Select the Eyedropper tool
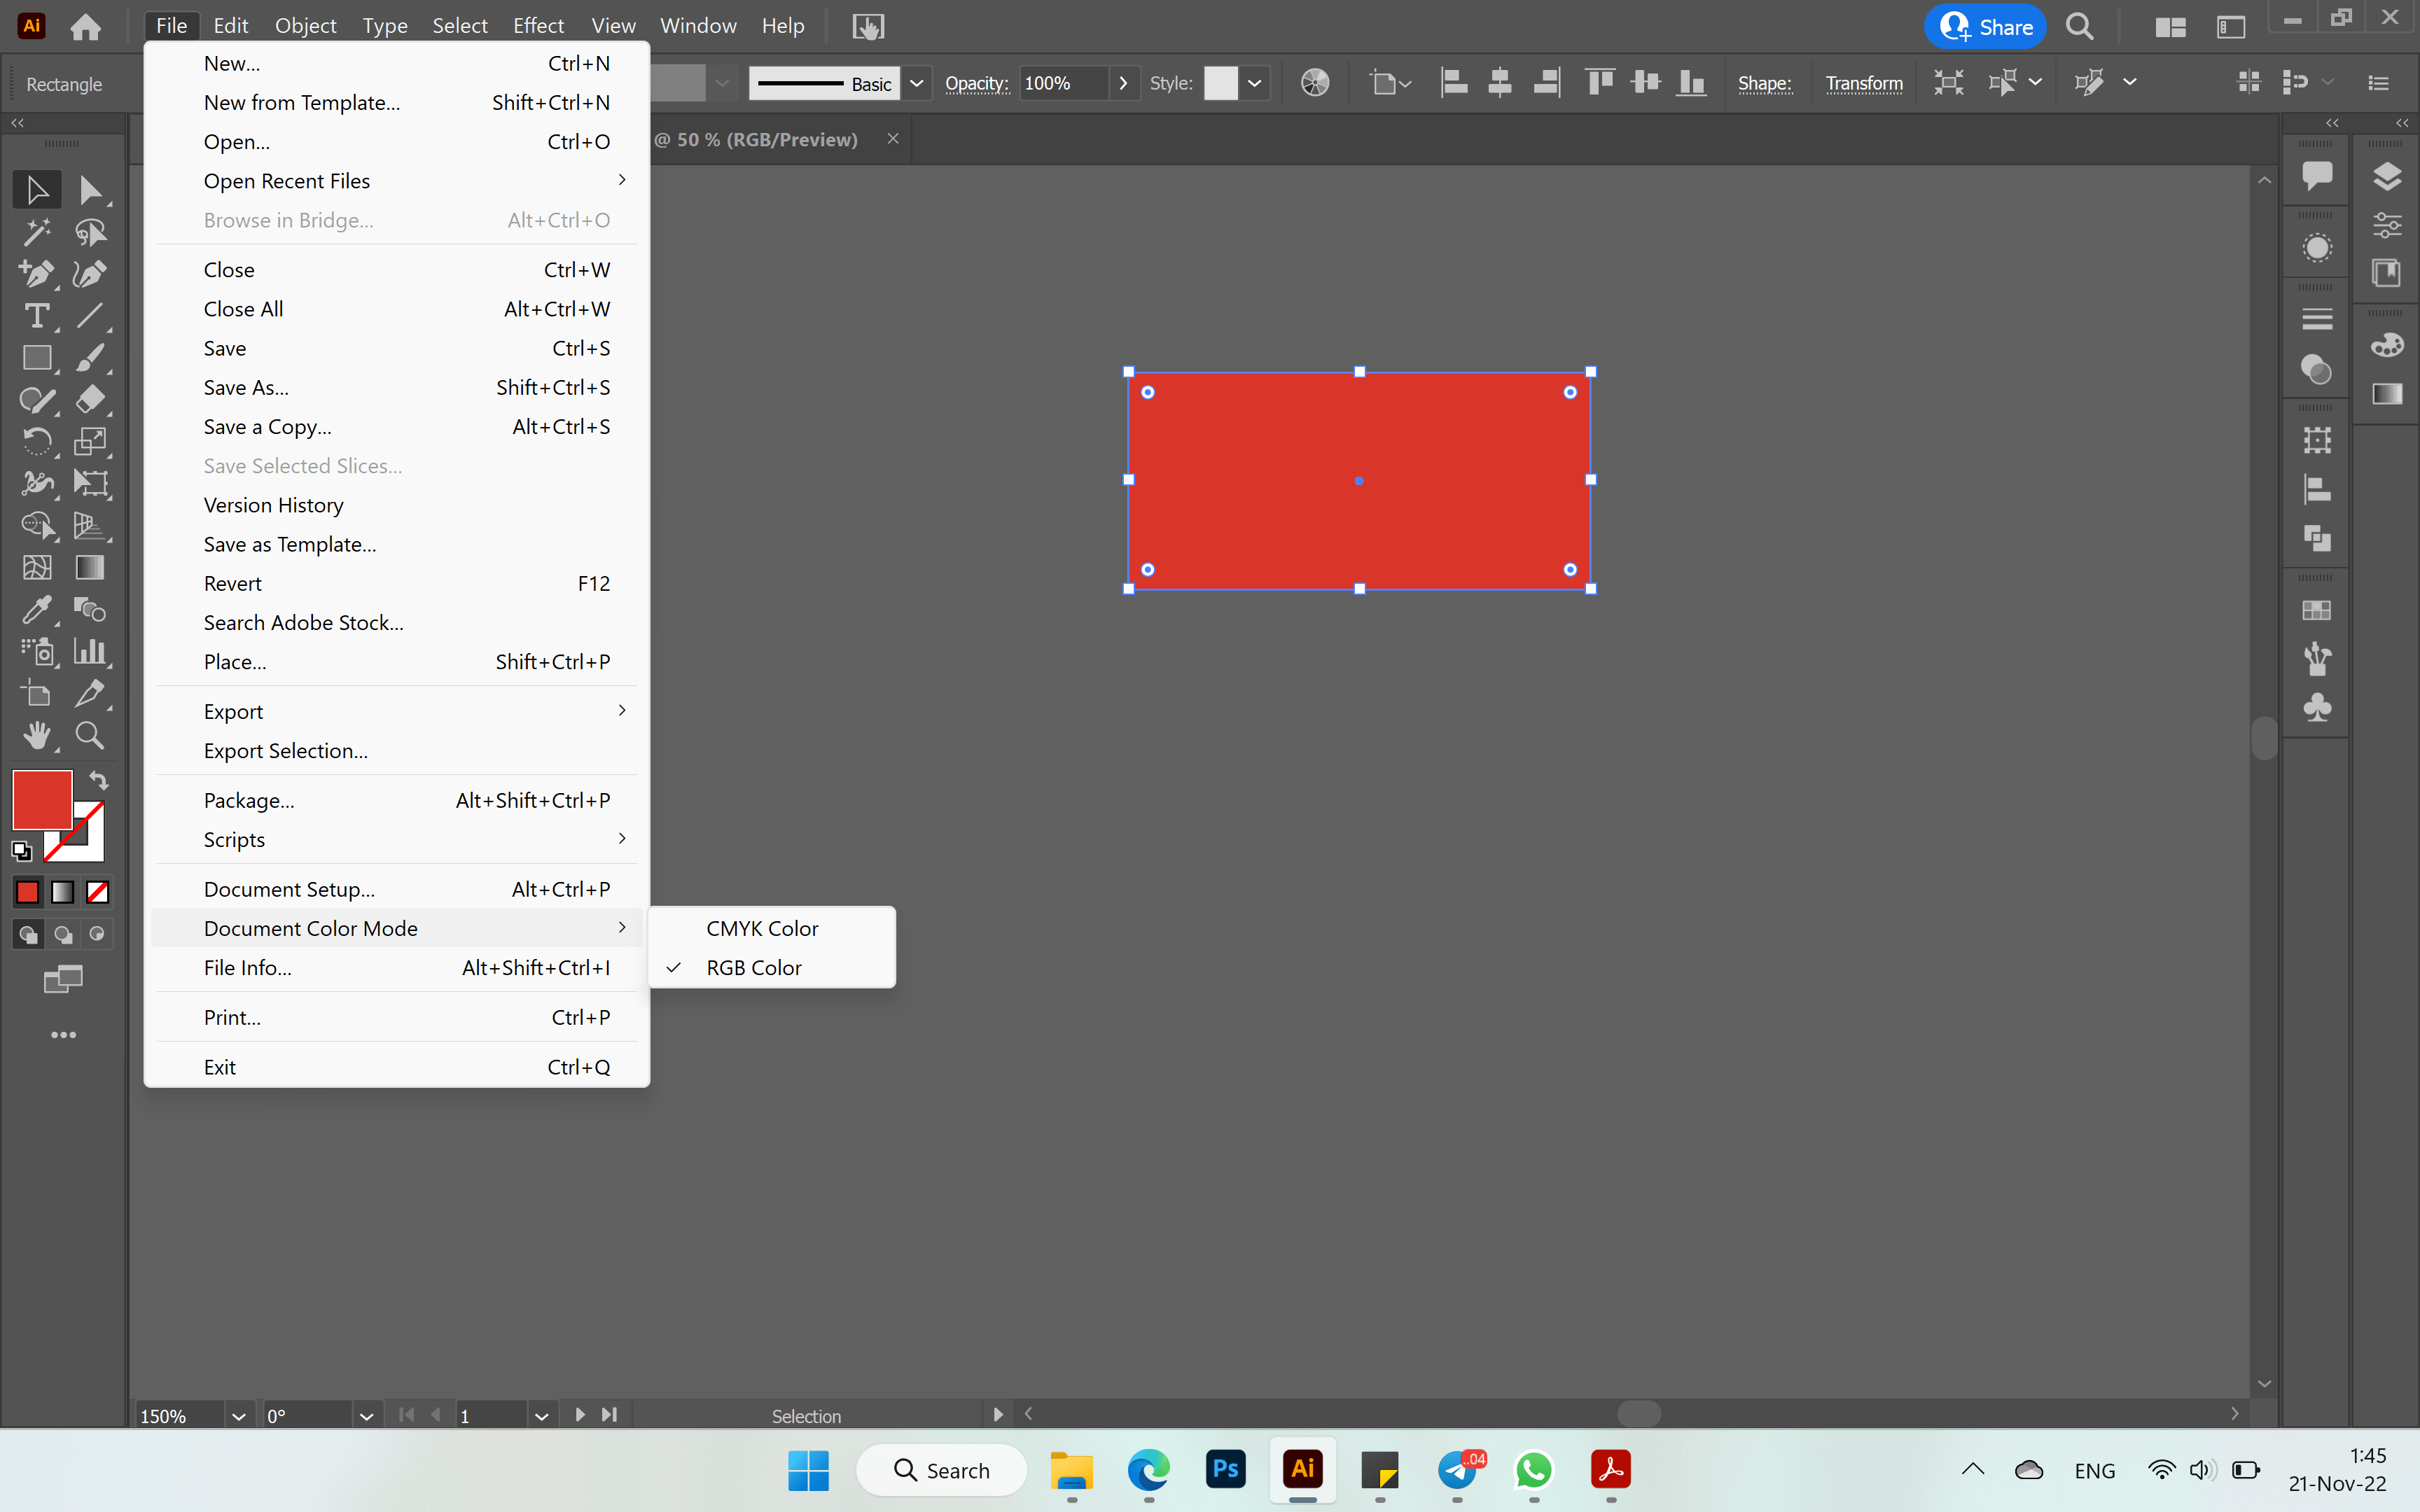Image resolution: width=2420 pixels, height=1512 pixels. [x=37, y=610]
